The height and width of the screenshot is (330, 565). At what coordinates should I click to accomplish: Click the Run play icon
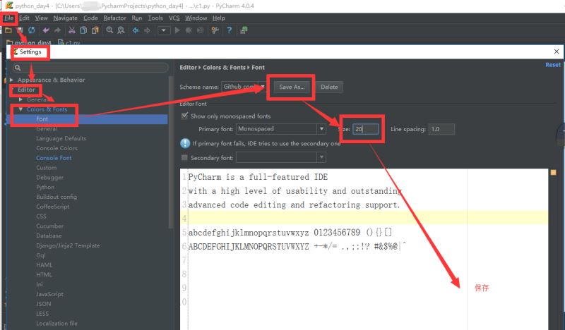pos(177,30)
